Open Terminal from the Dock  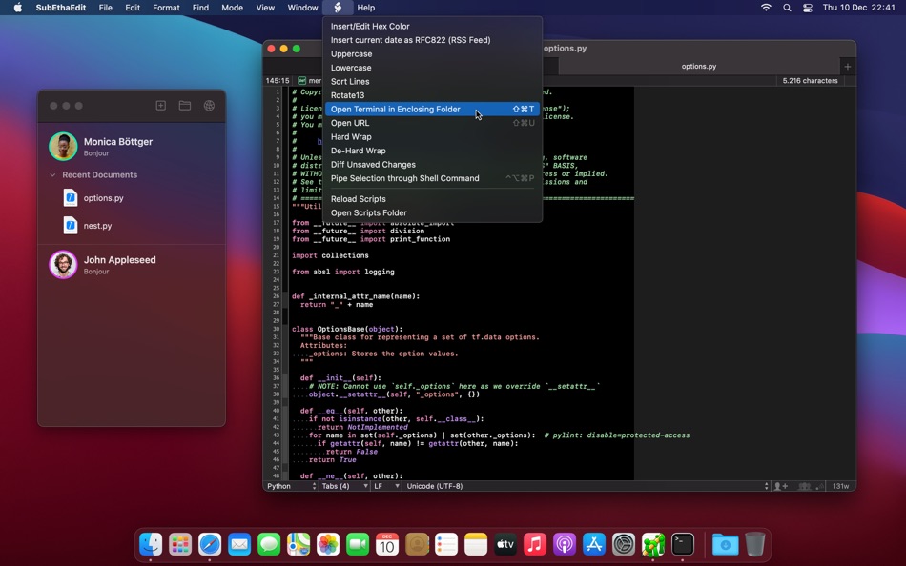click(x=683, y=544)
